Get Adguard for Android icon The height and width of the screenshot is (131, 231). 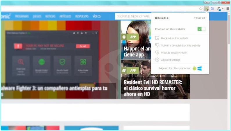[x=194, y=68]
